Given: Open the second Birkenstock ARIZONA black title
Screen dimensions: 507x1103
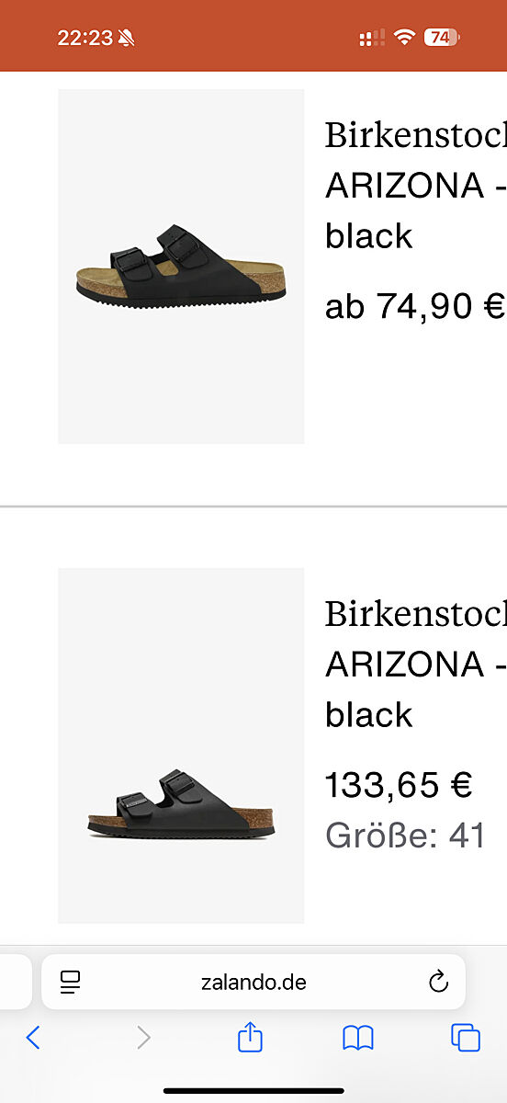Looking at the screenshot, I should (416, 664).
